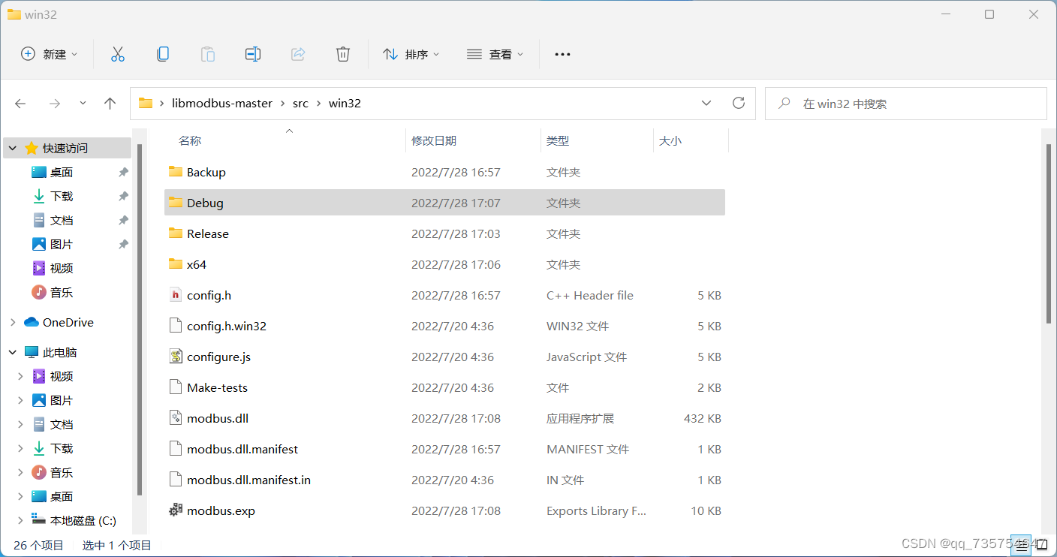Click the Paste icon in the toolbar
The image size is (1057, 557).
[x=207, y=53]
